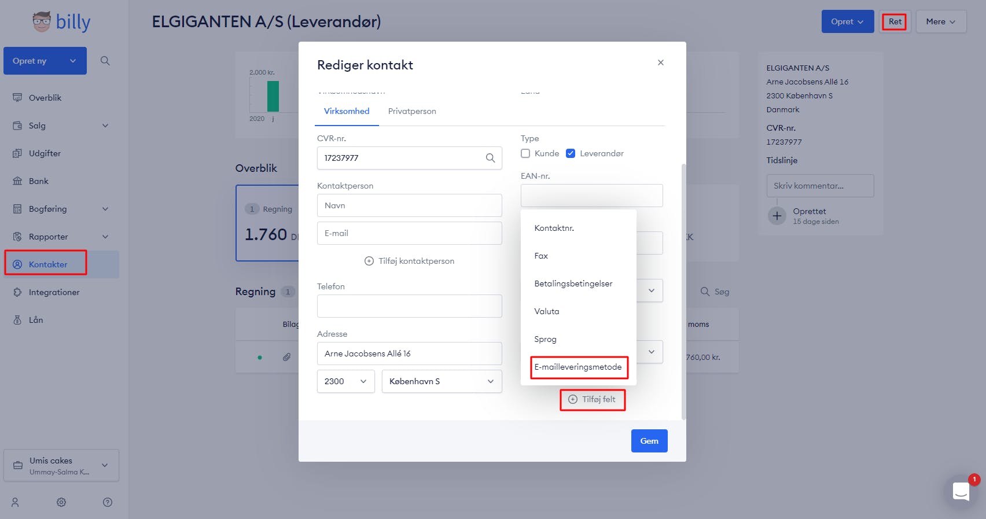This screenshot has width=986, height=519.
Task: Expand the Rapporter submenu chevron
Action: coord(105,237)
